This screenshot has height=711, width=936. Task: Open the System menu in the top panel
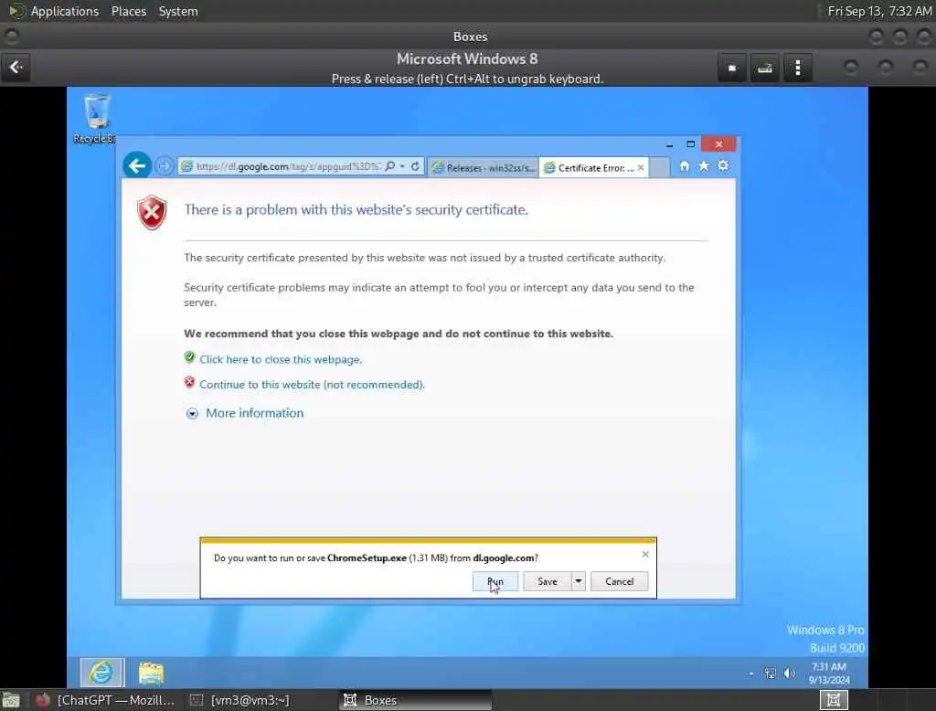coord(178,11)
